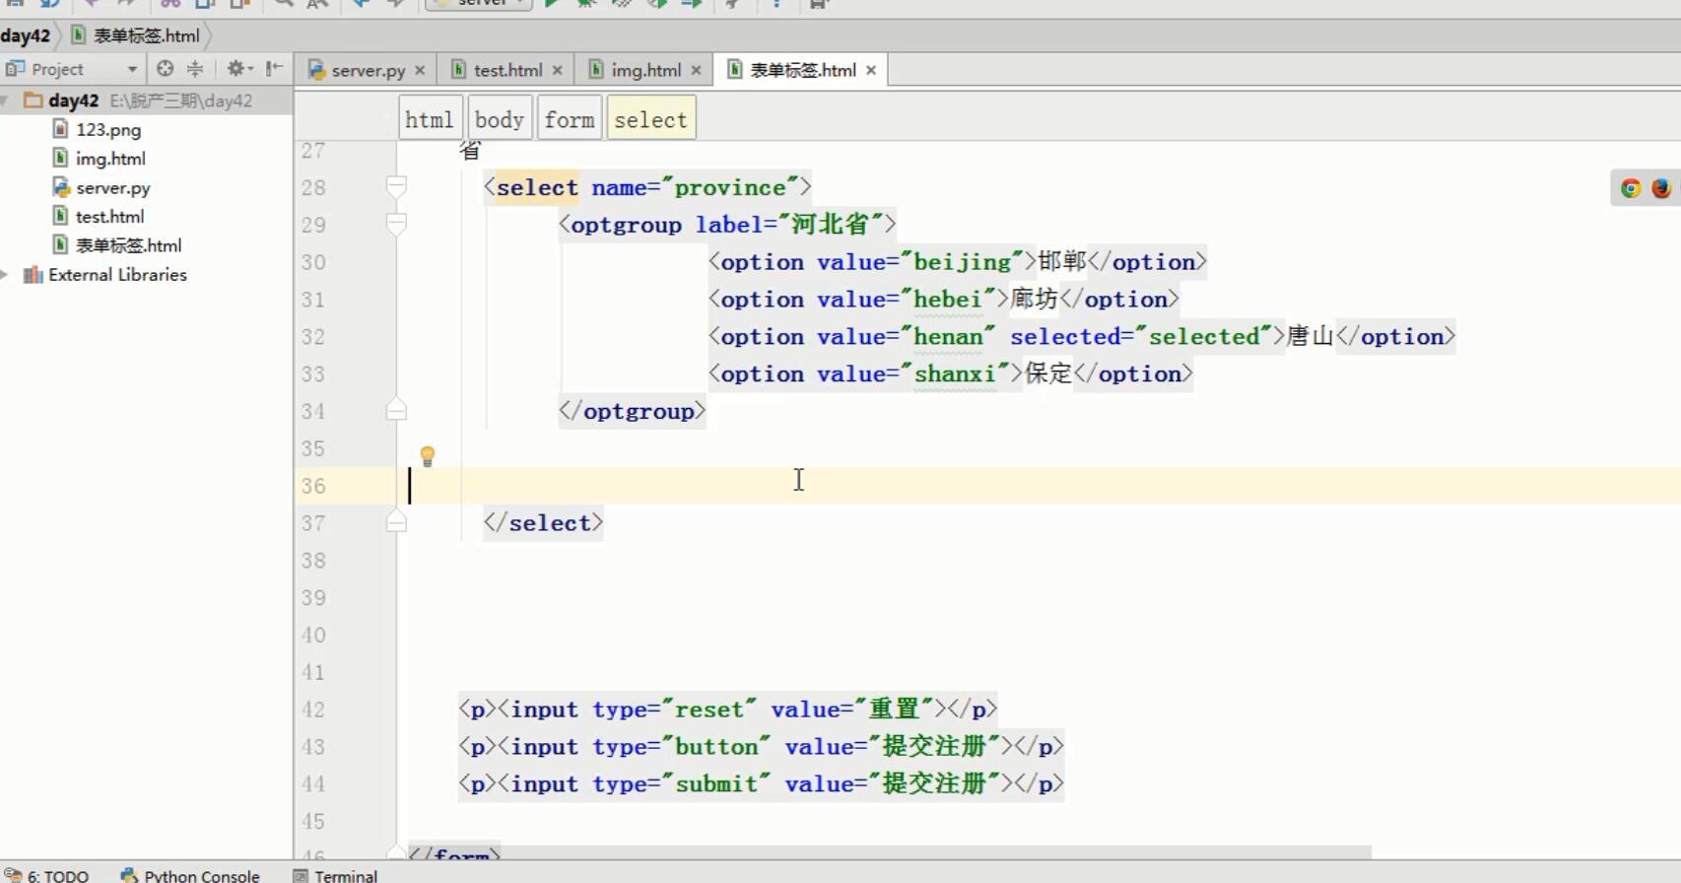The height and width of the screenshot is (883, 1681).
Task: Click scroll from source target icon
Action: 166,69
